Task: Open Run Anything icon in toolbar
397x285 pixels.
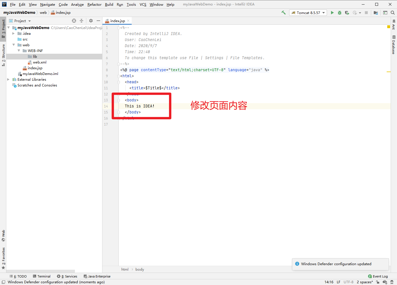Action: click(385, 13)
